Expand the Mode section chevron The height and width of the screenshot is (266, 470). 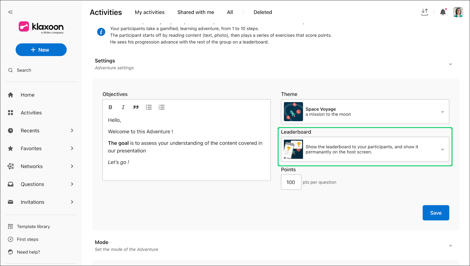(450, 246)
